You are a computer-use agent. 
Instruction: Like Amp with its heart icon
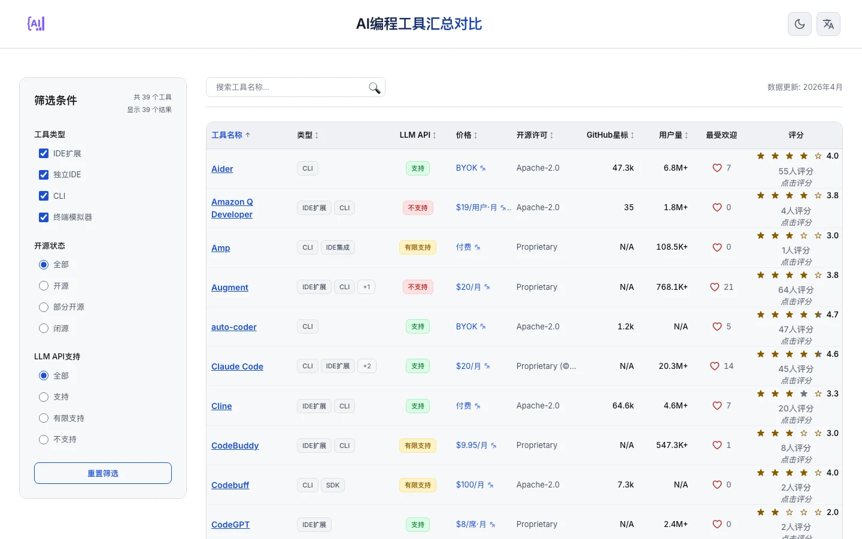pos(717,247)
